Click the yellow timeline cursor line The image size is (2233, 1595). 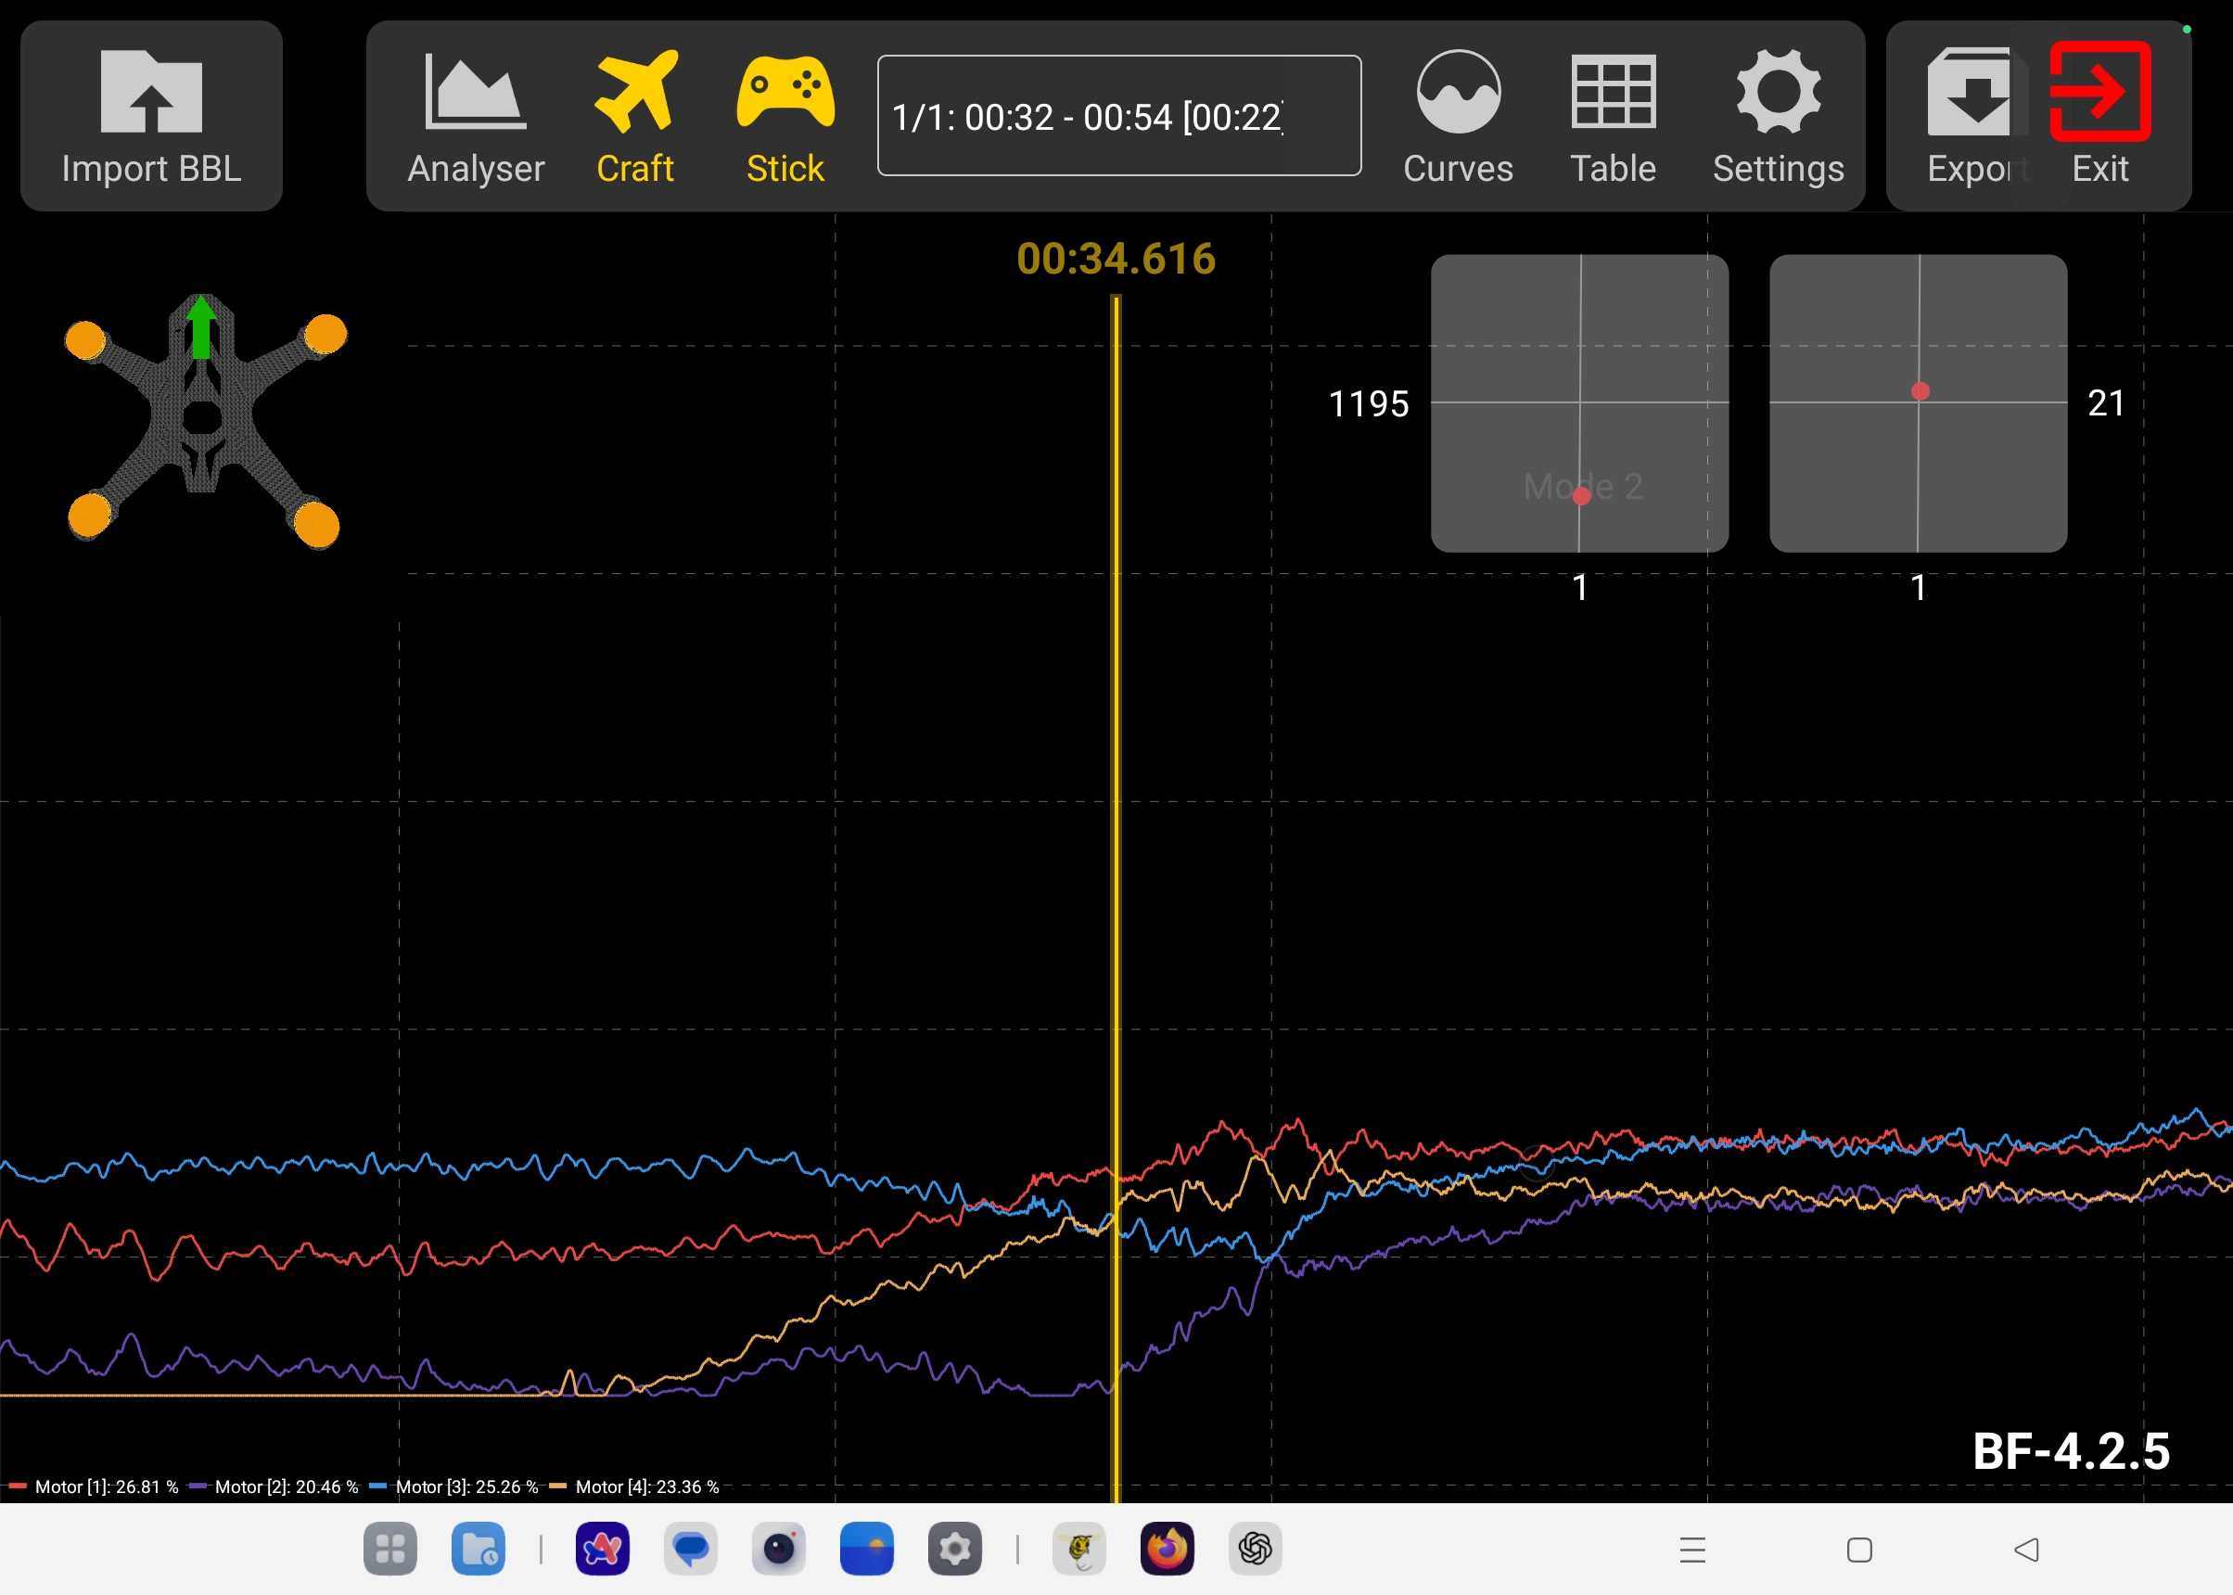(1116, 884)
